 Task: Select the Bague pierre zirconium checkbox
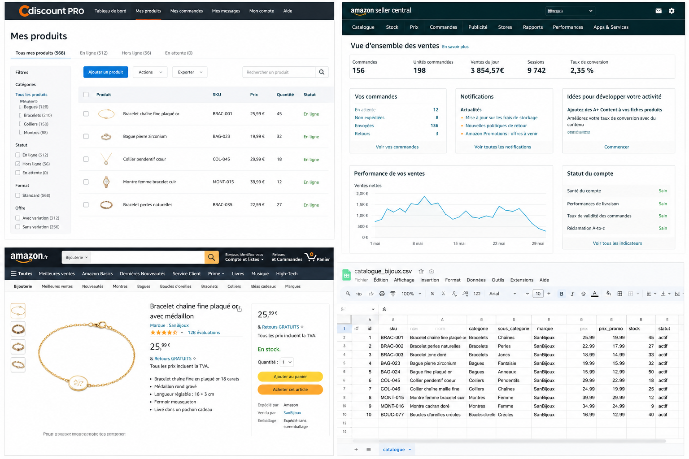[x=86, y=136]
